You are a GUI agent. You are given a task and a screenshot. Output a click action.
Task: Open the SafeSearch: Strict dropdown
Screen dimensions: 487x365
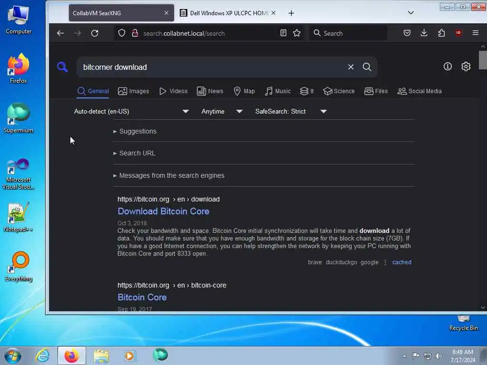291,111
